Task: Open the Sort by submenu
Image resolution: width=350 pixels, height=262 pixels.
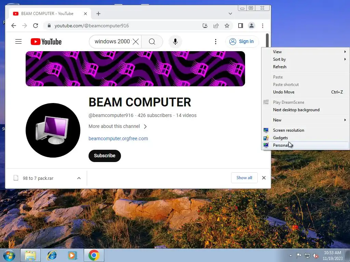Action: click(306, 59)
